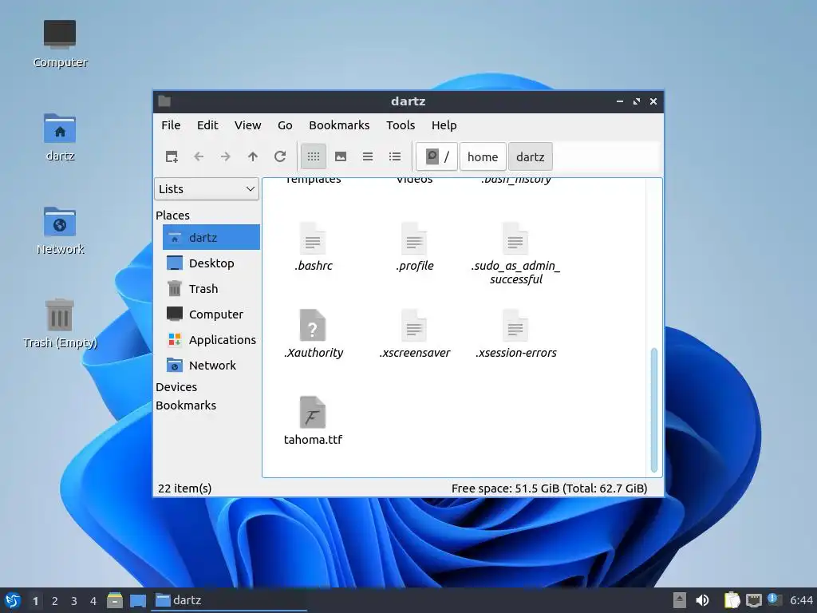Click the show desktop taskbar icon
Viewport: 817px width, 613px height.
[x=137, y=600]
